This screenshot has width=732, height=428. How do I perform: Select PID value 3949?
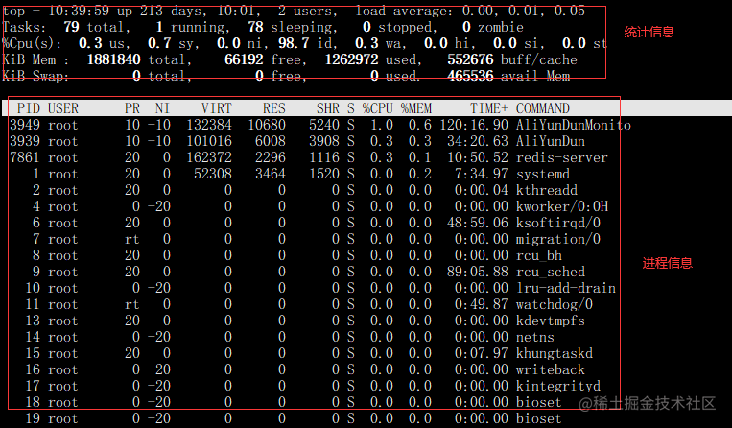[25, 125]
